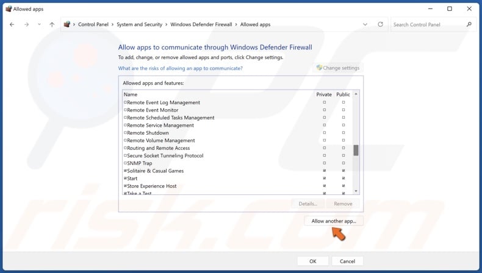
Task: Click Allow another app button
Action: pyautogui.click(x=334, y=221)
